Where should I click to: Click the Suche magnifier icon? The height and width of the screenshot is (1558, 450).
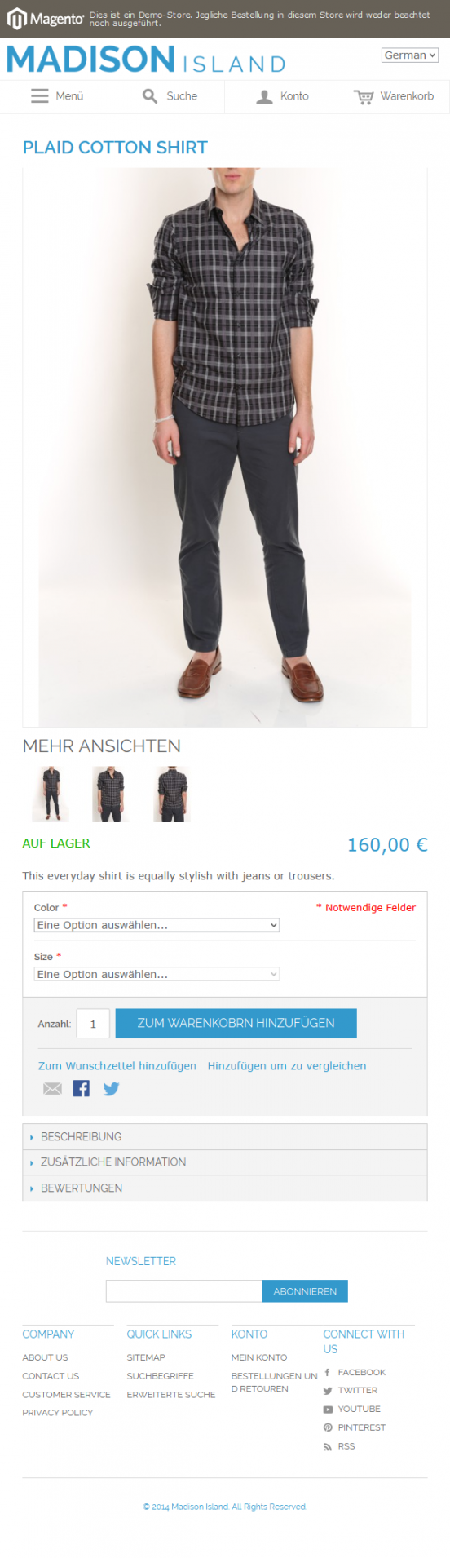[x=150, y=96]
